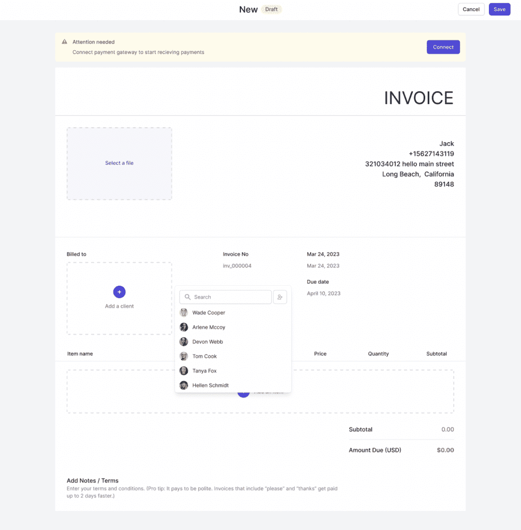Image resolution: width=521 pixels, height=530 pixels.
Task: Click the add new client icon beside search
Action: tap(280, 297)
